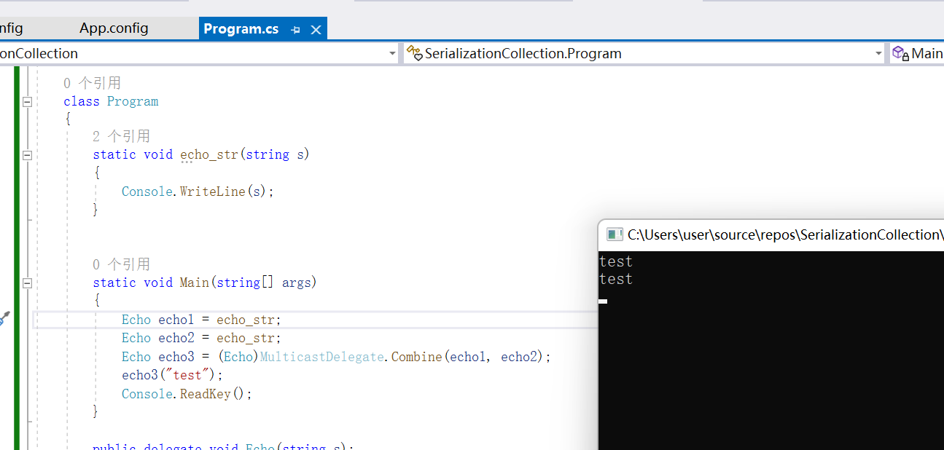Image resolution: width=944 pixels, height=450 pixels.
Task: Place the cursor on Console.WriteLine(s); line
Action: pyautogui.click(x=198, y=192)
